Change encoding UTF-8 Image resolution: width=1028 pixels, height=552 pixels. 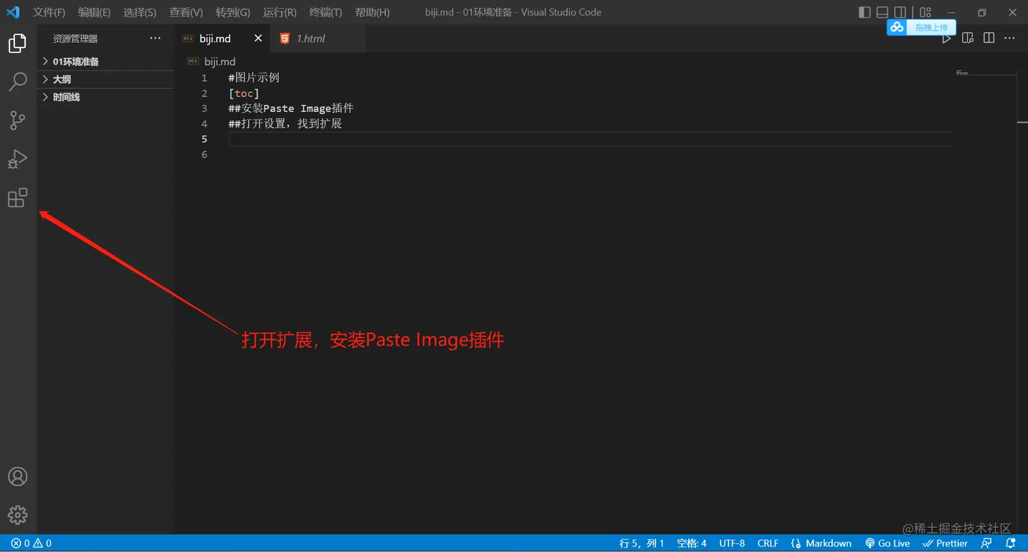pyautogui.click(x=732, y=543)
